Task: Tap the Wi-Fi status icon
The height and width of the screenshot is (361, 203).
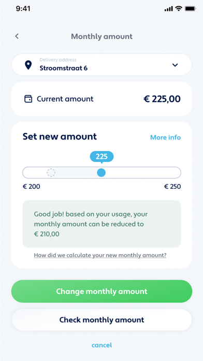Action: [x=178, y=9]
